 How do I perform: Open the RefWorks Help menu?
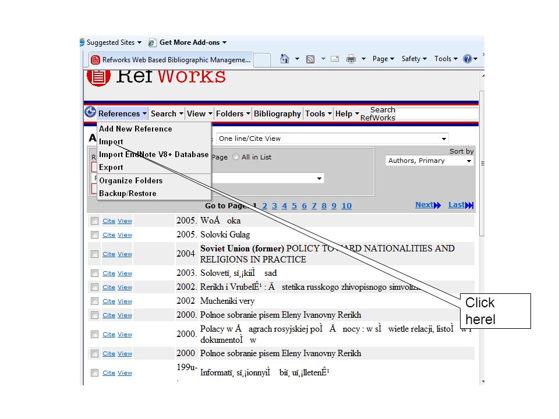347,113
